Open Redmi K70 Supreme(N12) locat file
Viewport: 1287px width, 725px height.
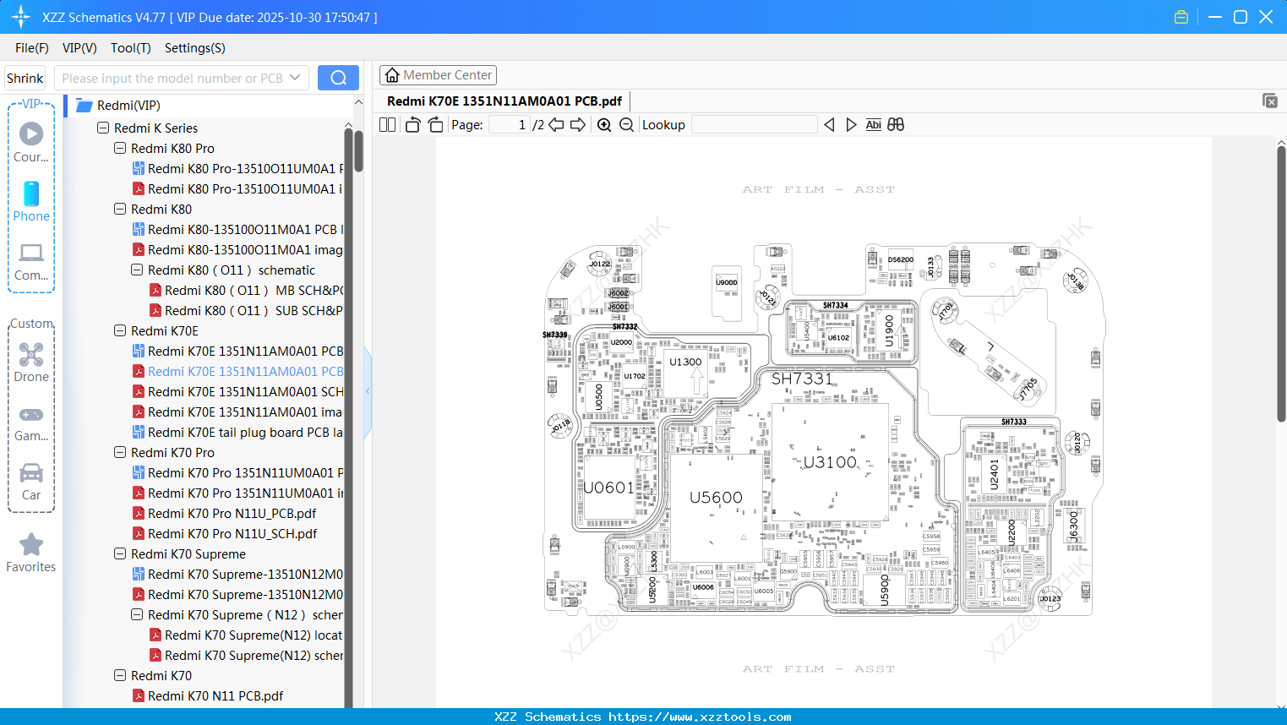point(247,635)
